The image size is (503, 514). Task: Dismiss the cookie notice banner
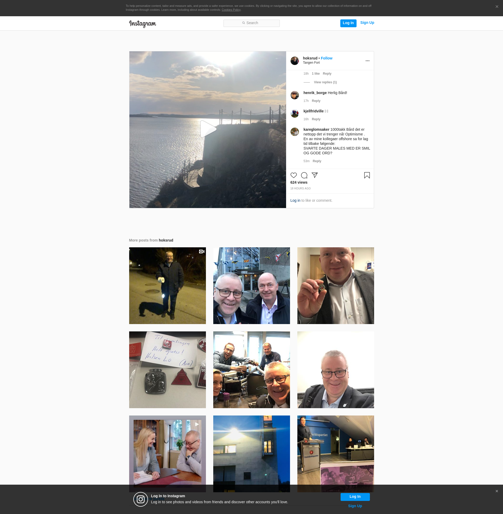coord(497,7)
